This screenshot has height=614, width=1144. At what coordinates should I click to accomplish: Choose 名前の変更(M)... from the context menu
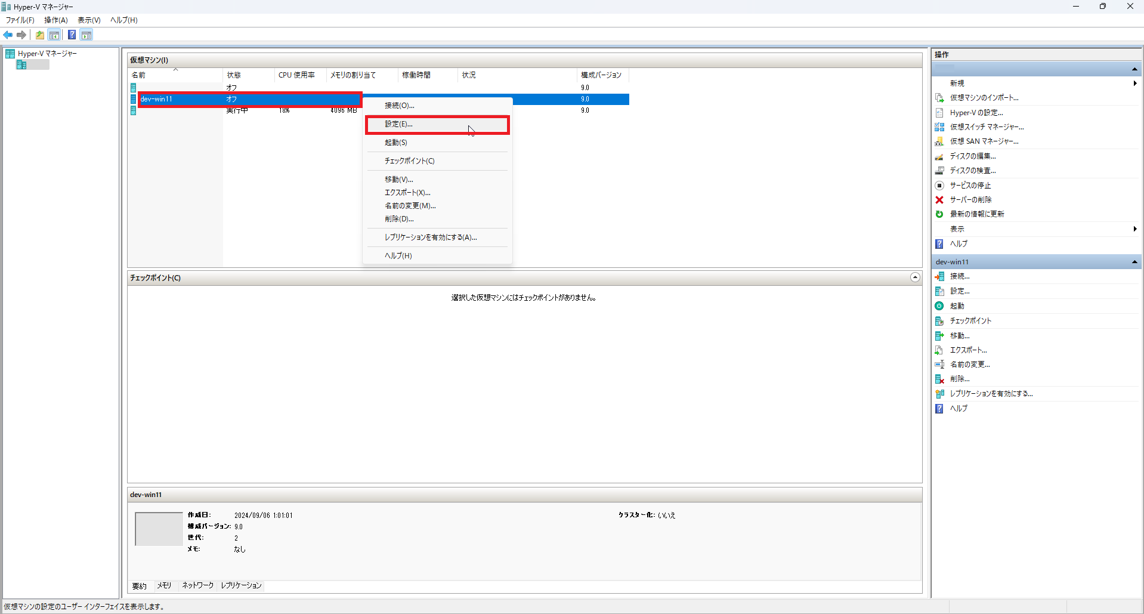[x=437, y=206]
